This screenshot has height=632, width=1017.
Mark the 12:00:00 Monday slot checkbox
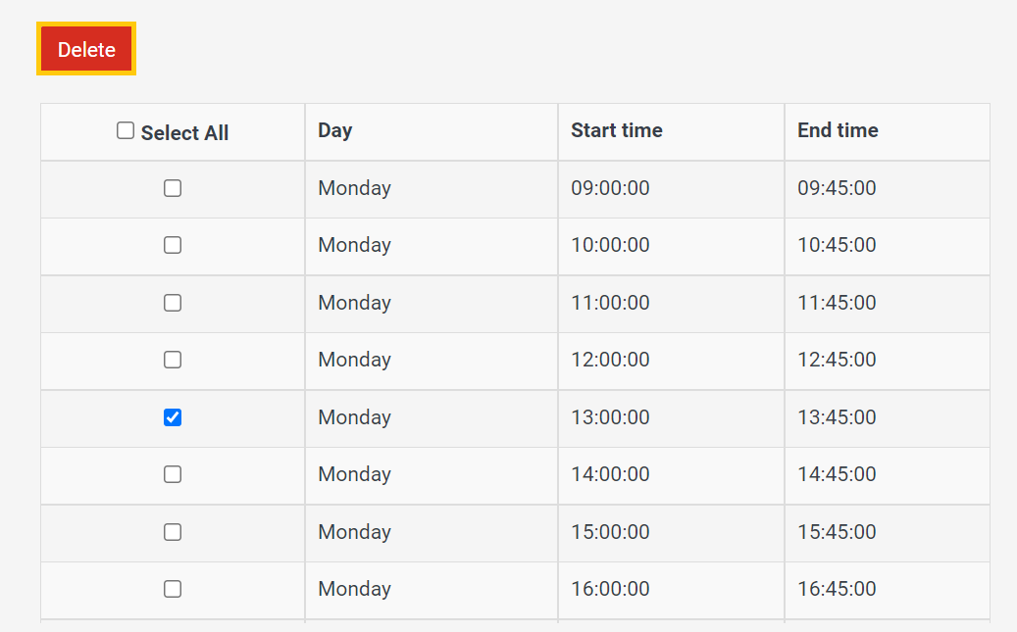click(173, 360)
